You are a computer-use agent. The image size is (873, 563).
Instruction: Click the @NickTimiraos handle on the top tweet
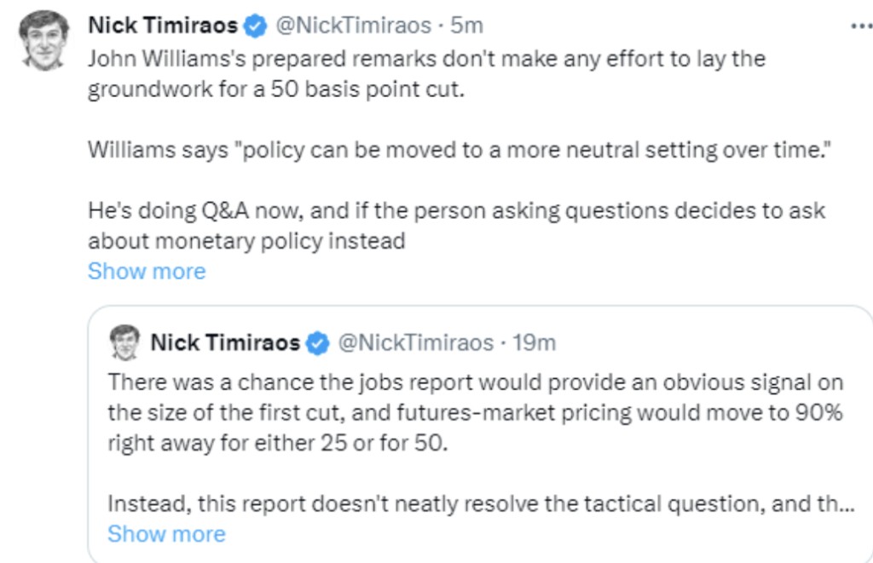pyautogui.click(x=351, y=26)
